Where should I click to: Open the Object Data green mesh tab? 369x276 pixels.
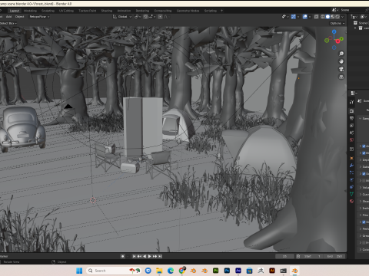coord(351,194)
